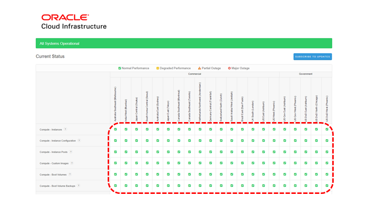Click the help icon beside Compute - Instances
This screenshot has width=367, height=210.
(x=66, y=129)
